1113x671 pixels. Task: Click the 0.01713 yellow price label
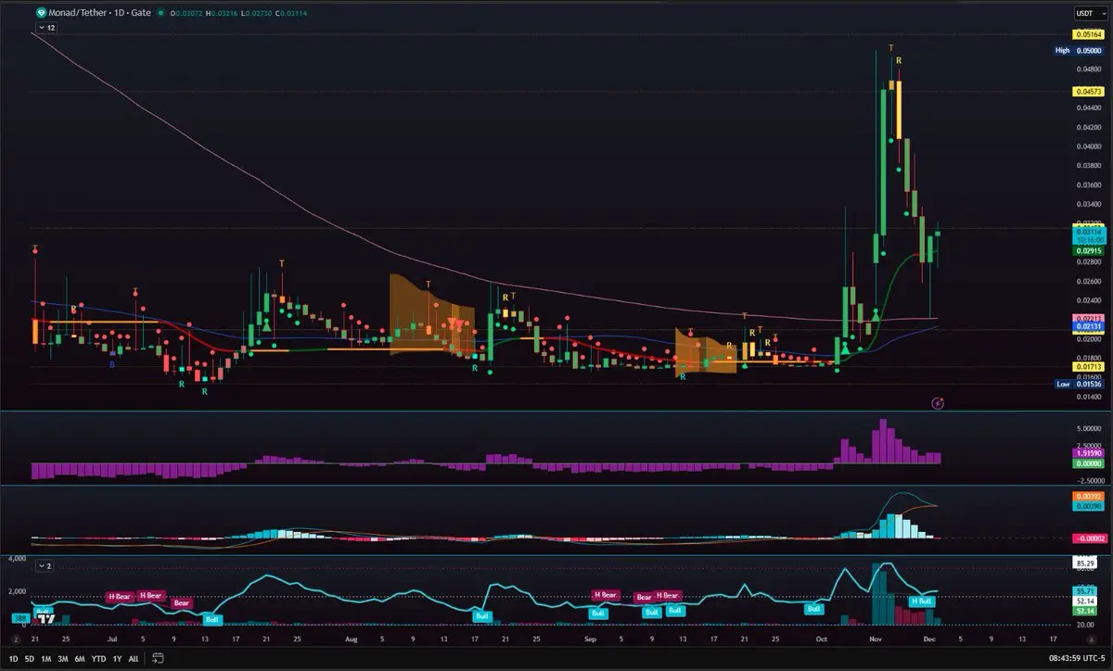coord(1087,366)
